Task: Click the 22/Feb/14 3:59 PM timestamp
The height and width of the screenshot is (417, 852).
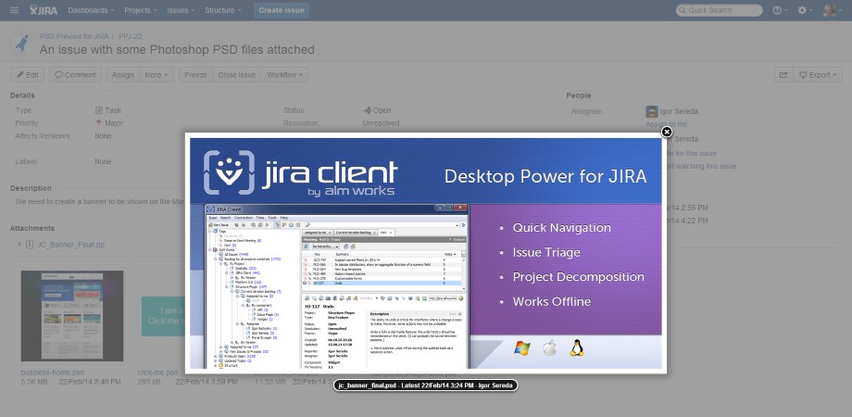Action: click(x=207, y=382)
